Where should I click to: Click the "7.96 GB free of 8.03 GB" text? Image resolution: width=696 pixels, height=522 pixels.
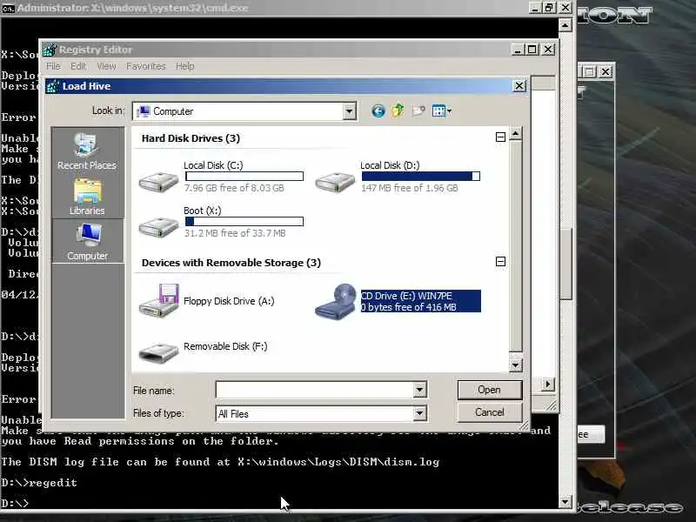pyautogui.click(x=234, y=188)
